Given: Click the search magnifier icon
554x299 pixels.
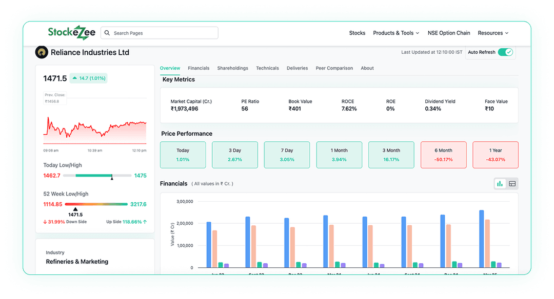Looking at the screenshot, I should click(107, 33).
